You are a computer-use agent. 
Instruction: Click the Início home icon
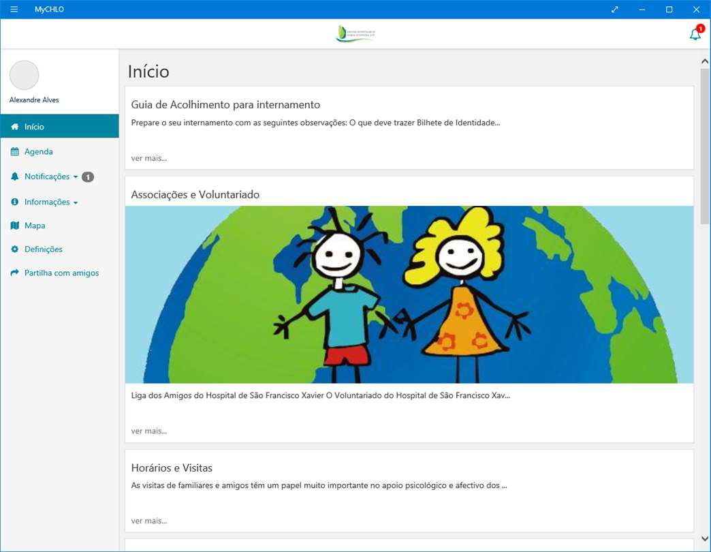click(14, 127)
